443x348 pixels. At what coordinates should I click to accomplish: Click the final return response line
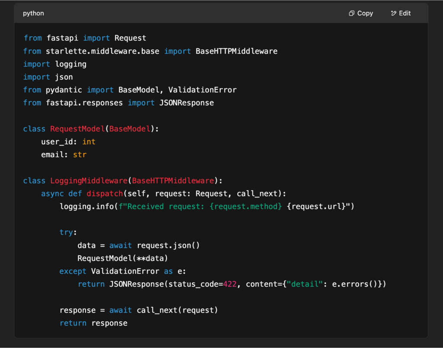pyautogui.click(x=93, y=323)
